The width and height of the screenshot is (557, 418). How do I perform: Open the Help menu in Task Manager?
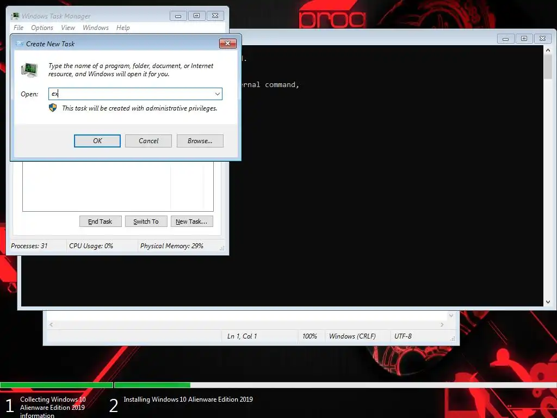tap(123, 27)
